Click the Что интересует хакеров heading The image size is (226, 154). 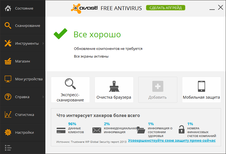[x=98, y=115]
